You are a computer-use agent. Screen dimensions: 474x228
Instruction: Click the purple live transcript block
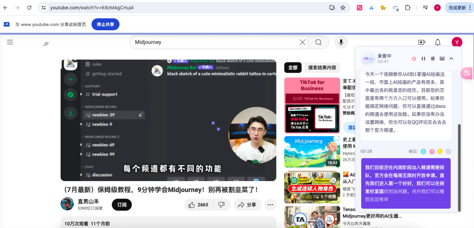pyautogui.click(x=406, y=183)
